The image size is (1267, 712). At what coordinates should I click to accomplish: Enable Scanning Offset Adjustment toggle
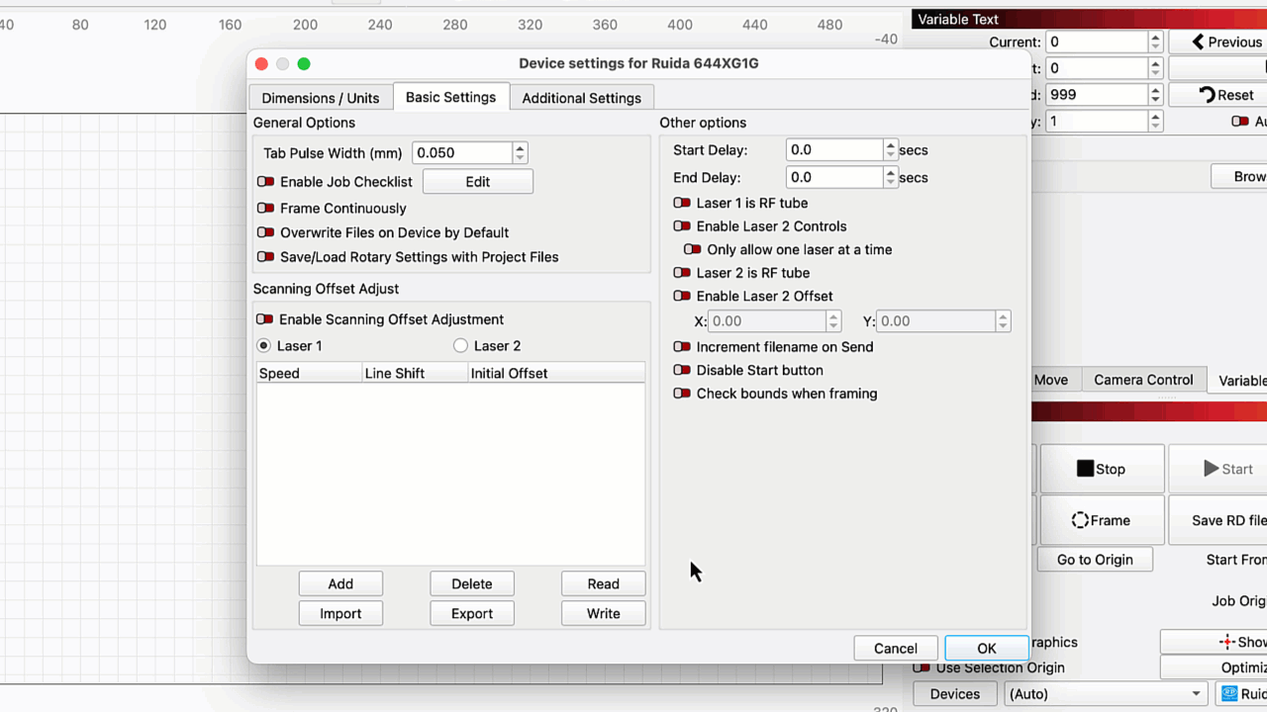[x=265, y=319]
